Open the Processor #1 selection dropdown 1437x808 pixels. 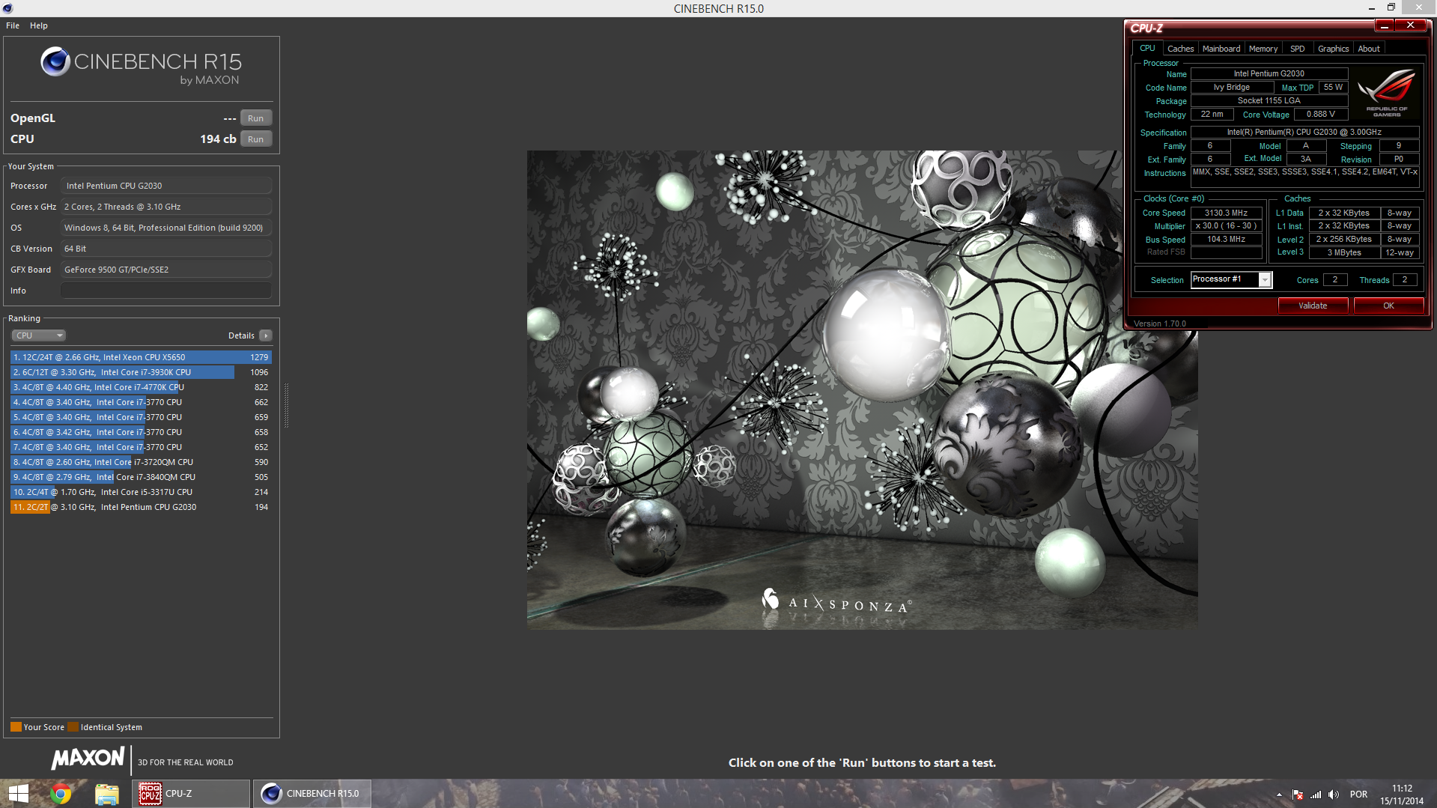tap(1231, 279)
